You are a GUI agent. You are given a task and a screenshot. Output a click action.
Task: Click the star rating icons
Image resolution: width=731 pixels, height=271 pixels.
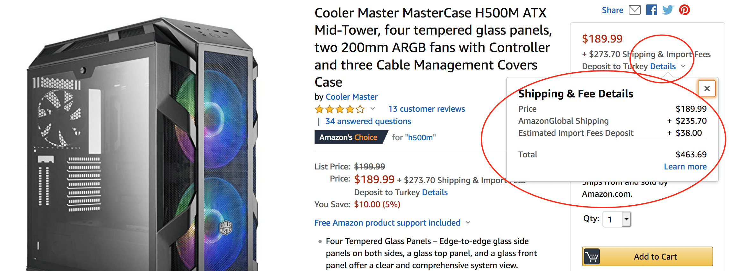pyautogui.click(x=339, y=109)
